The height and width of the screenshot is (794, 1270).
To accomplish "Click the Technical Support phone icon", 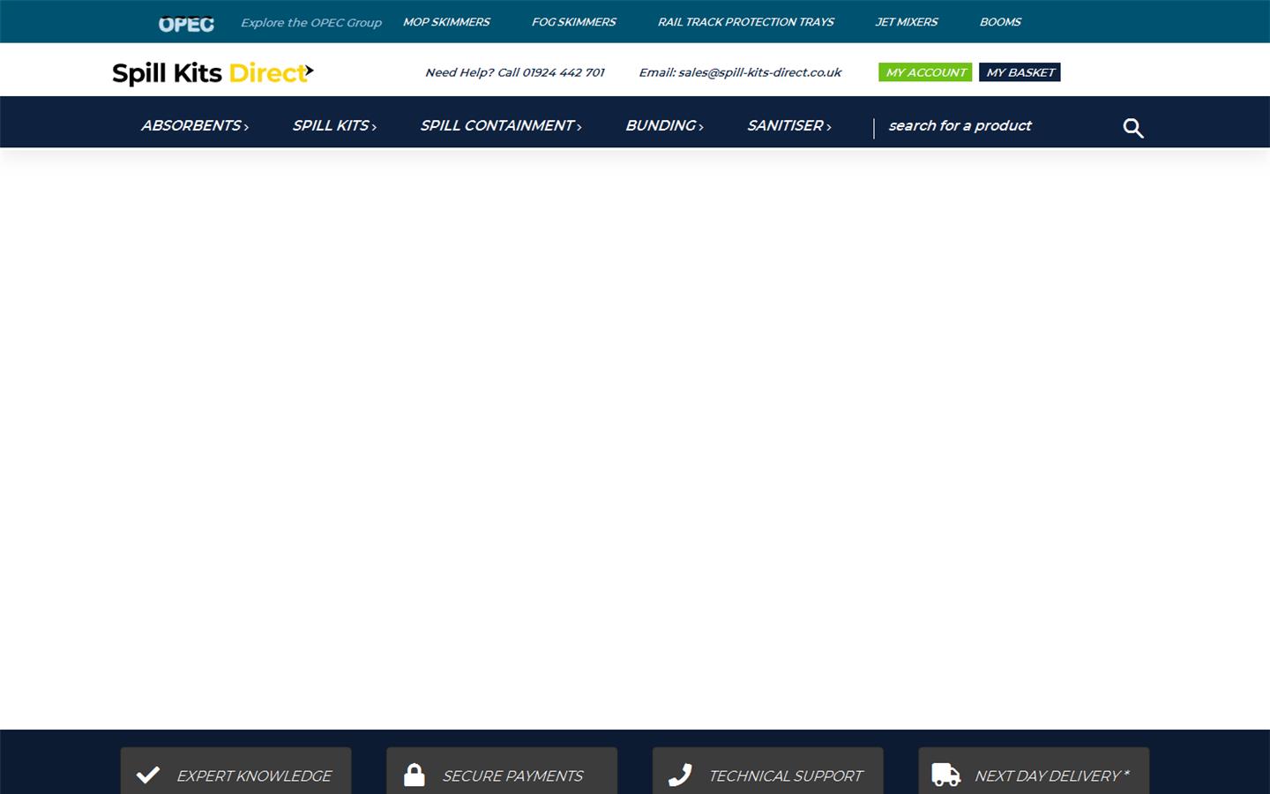I will tap(680, 775).
